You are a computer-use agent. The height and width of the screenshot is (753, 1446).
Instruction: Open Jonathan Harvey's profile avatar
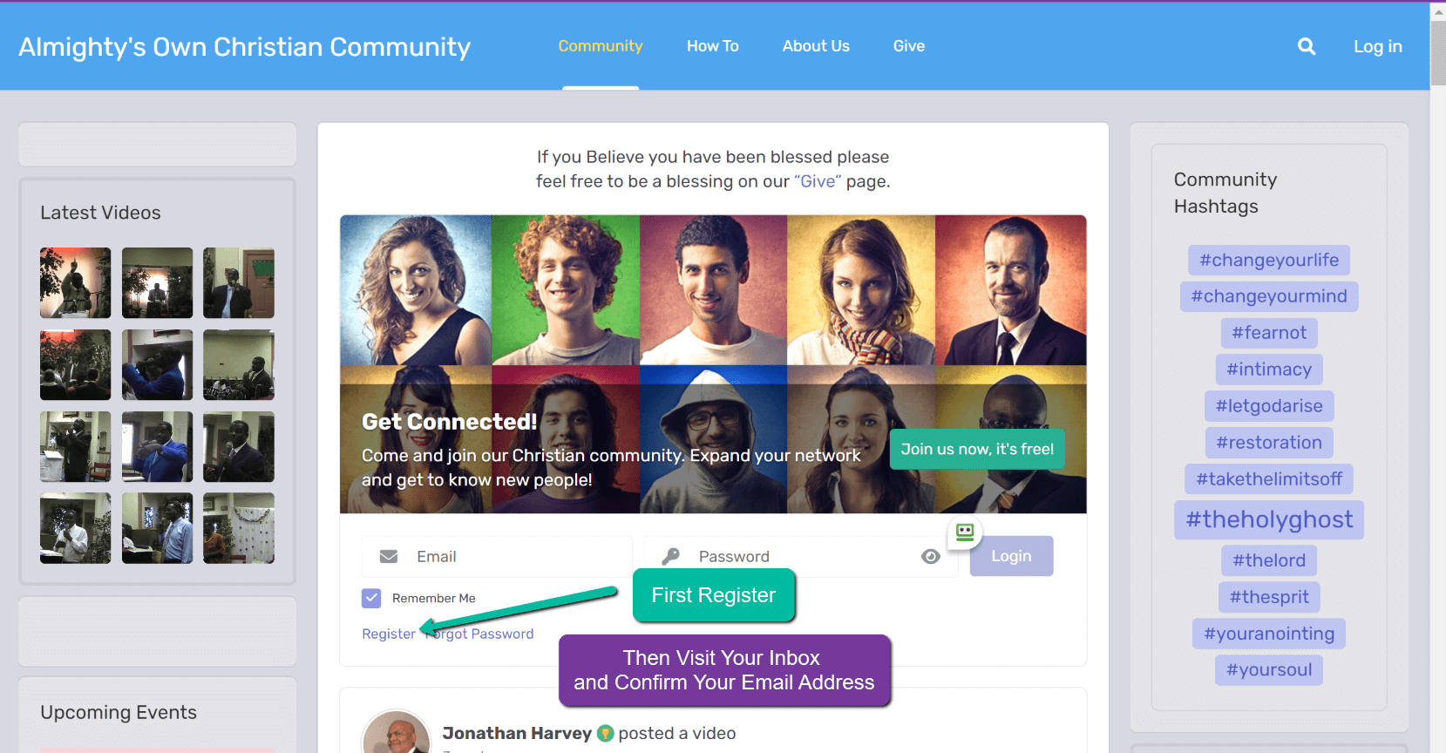coord(397,734)
